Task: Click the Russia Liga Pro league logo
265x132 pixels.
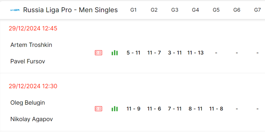Action: 15,10
